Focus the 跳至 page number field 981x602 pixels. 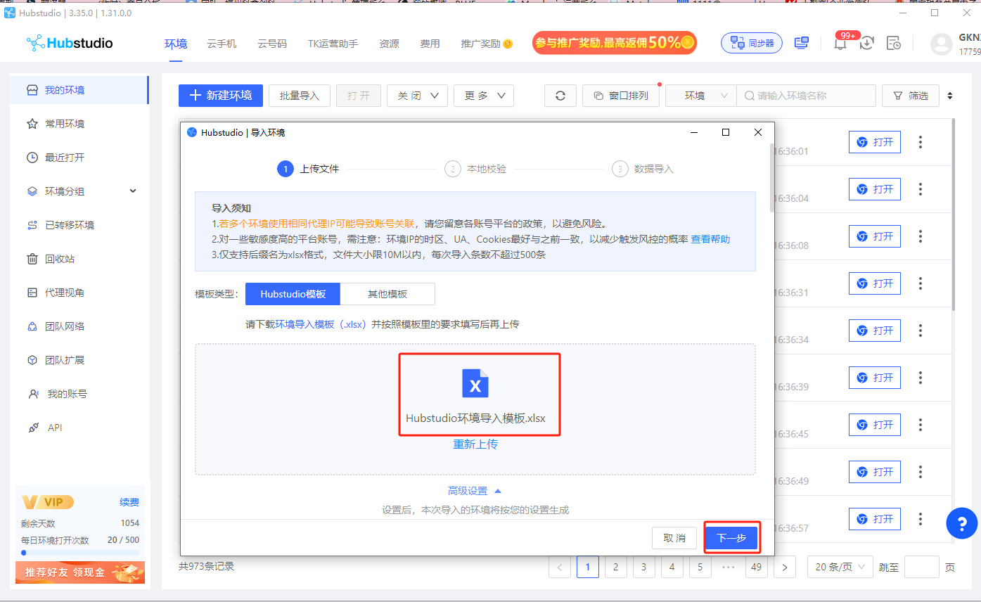(921, 567)
